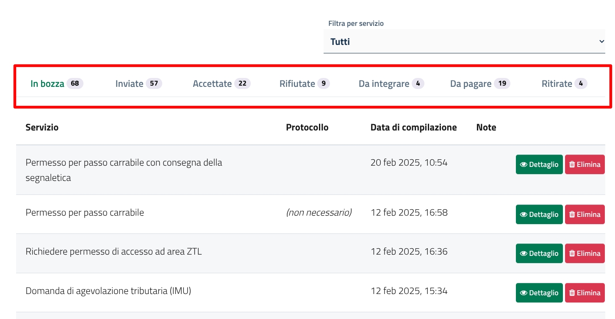The image size is (615, 319).
Task: Click trash icon for passo carrabile con segnaletica
Action: tap(572, 164)
